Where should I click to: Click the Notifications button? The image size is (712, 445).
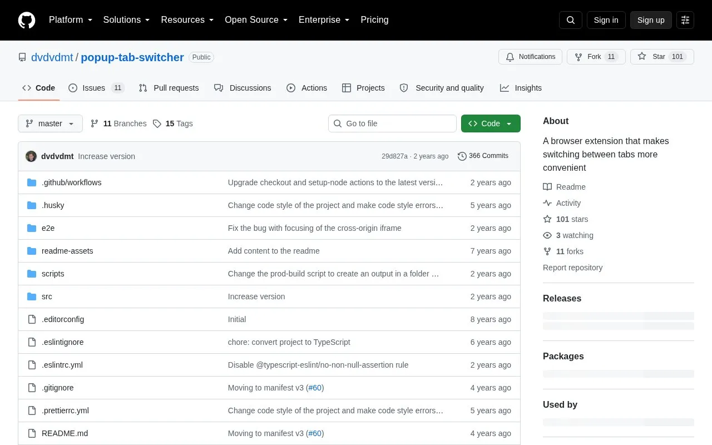(x=530, y=57)
